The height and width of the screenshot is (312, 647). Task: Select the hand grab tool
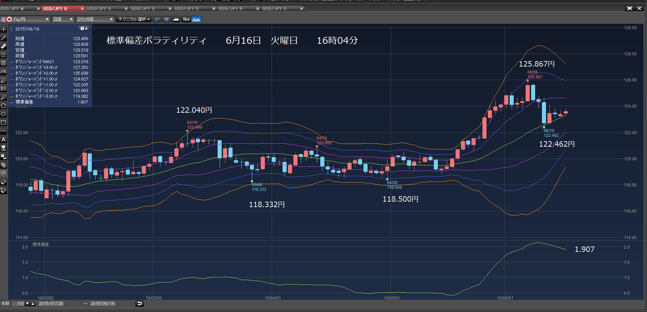[x=3, y=173]
